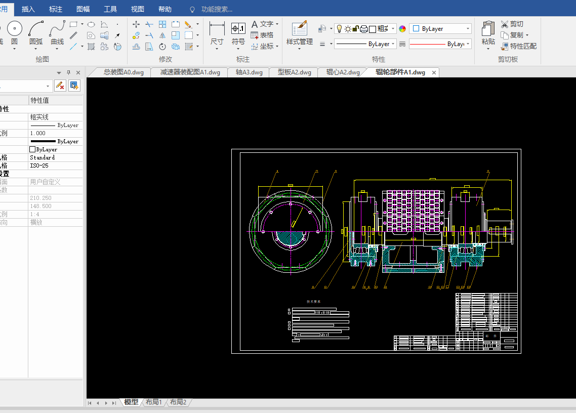Click the Scale tool icon
This screenshot has width=576, height=413.
[x=176, y=35]
